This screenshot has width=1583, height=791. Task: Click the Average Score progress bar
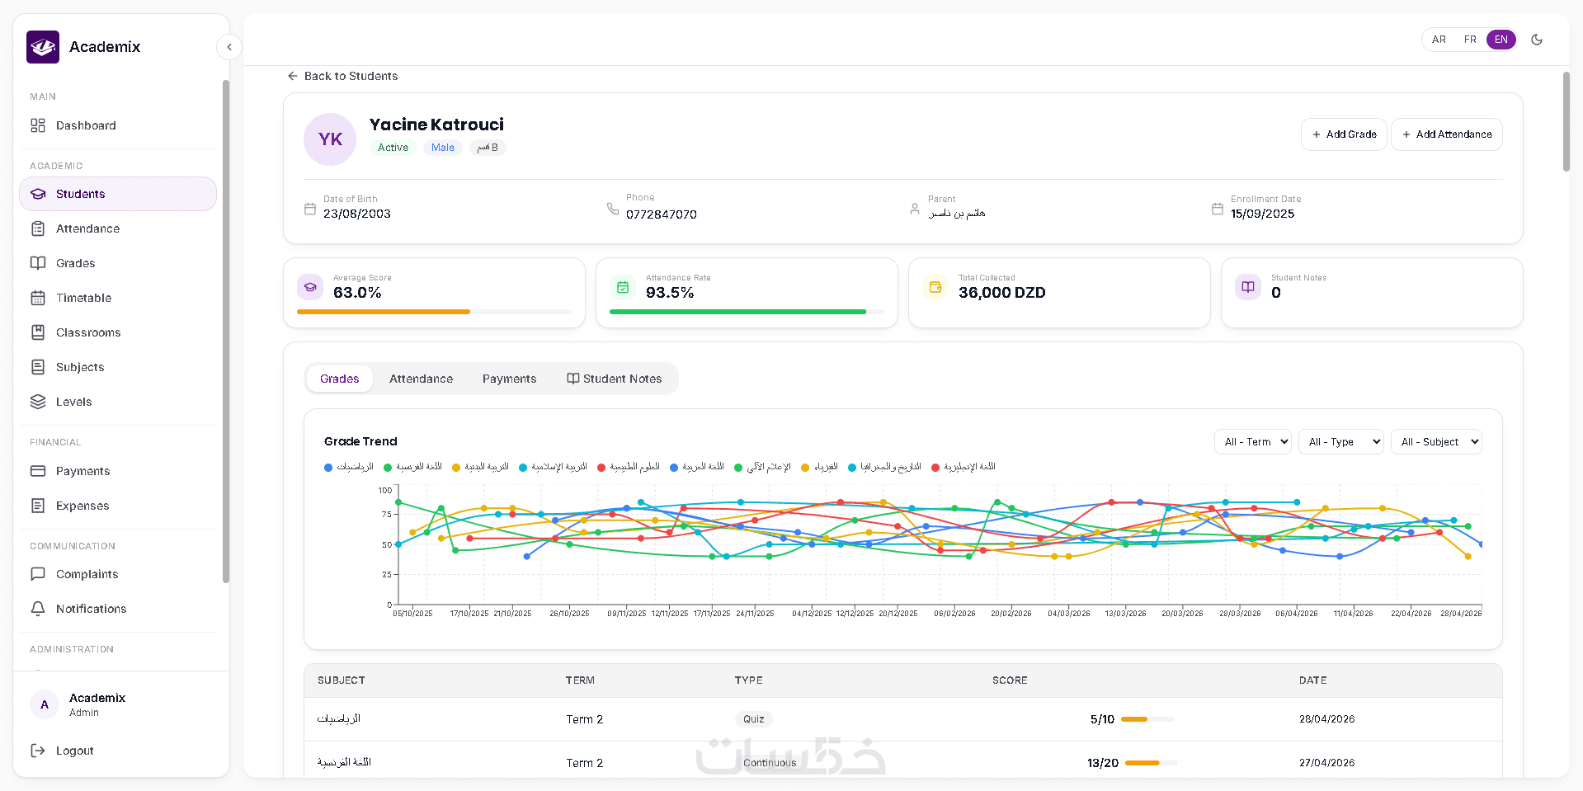tap(434, 312)
